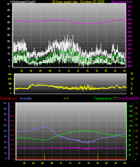Click the "06" hour label under windspeed chart
140x167 pixels.
coord(40,71)
